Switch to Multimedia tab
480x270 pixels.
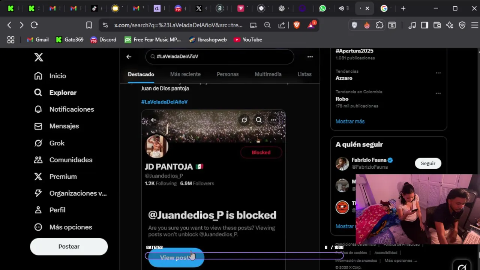point(268,74)
